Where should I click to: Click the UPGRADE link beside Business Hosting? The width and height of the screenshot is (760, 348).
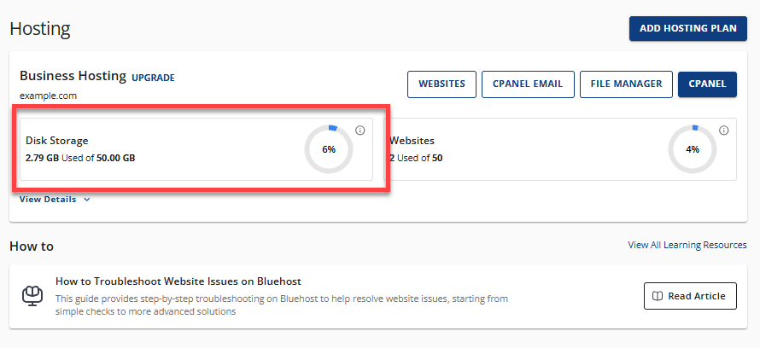point(153,78)
